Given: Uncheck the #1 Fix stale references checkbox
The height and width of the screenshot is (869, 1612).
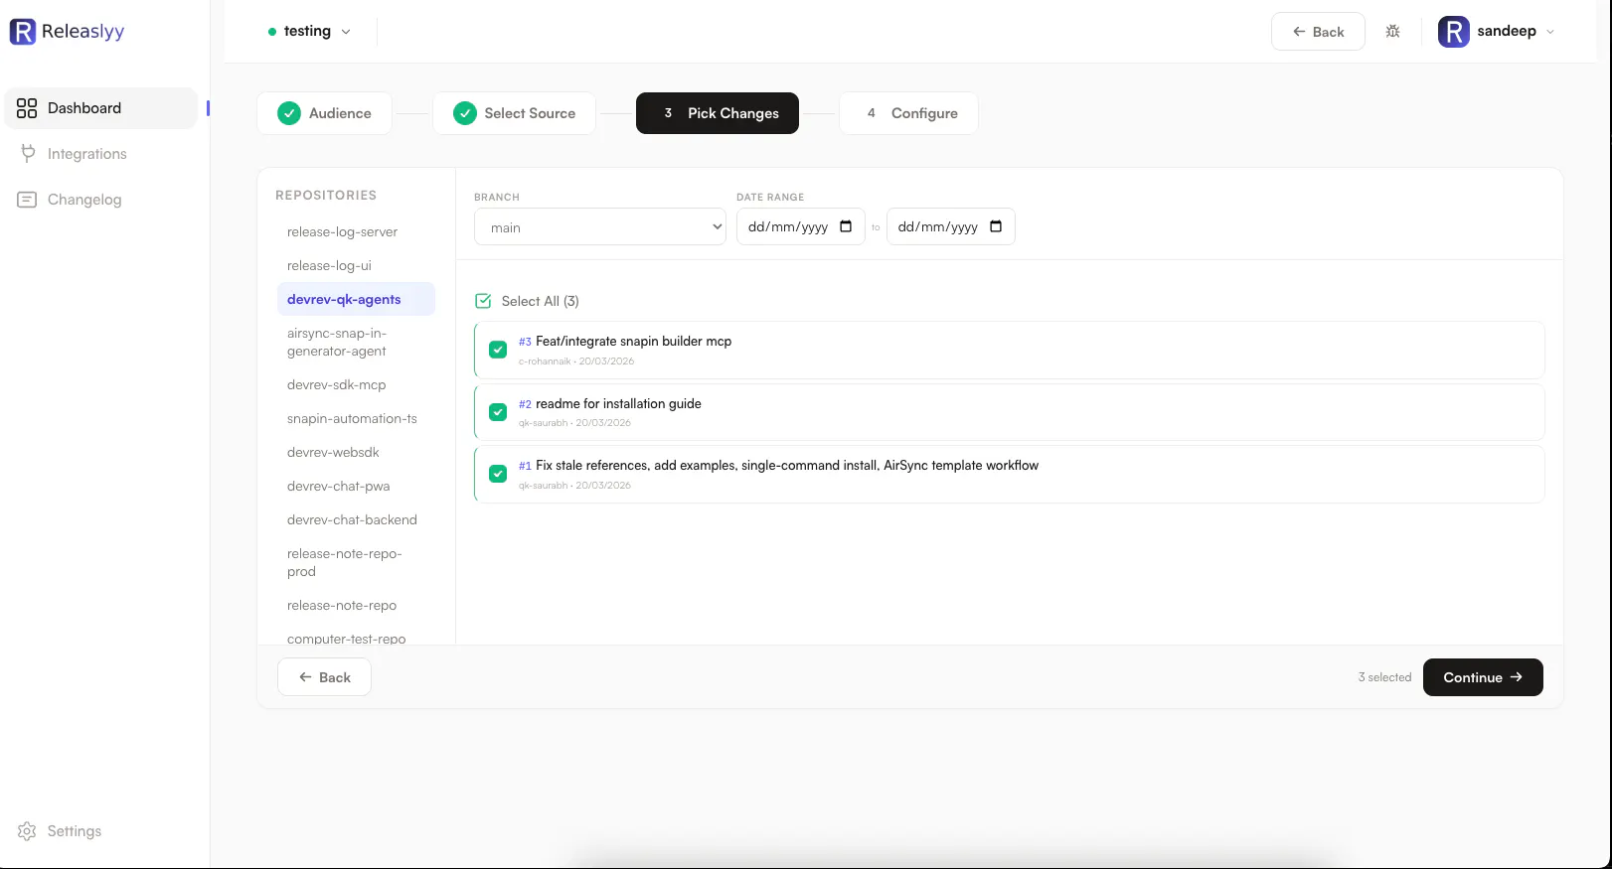Looking at the screenshot, I should tap(498, 474).
